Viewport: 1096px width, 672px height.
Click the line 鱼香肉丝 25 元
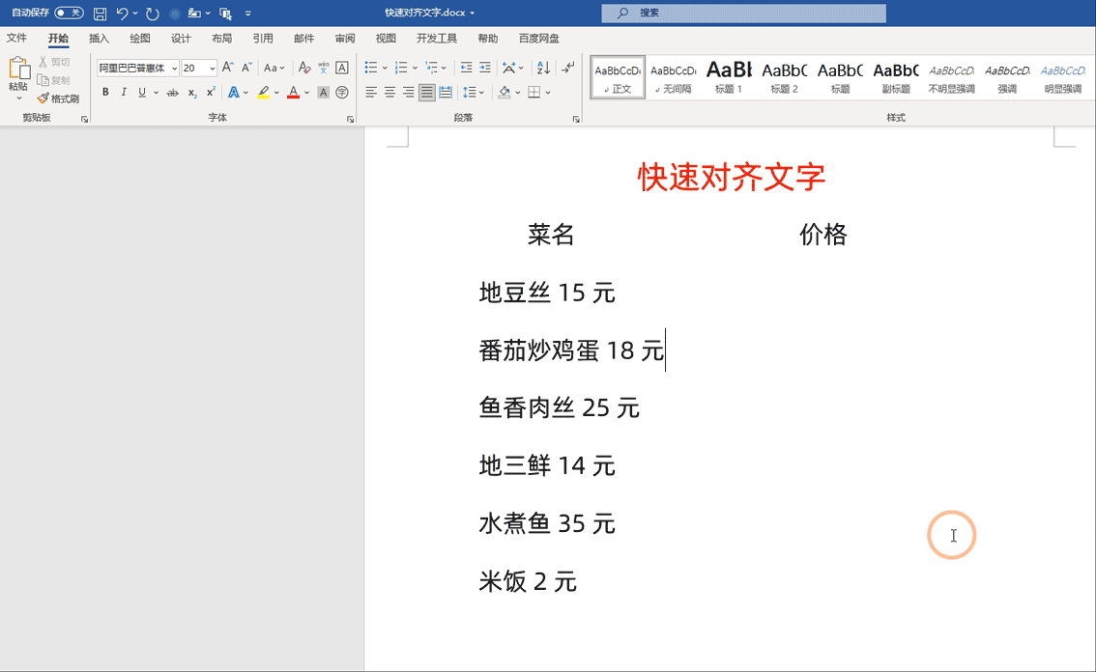point(560,407)
